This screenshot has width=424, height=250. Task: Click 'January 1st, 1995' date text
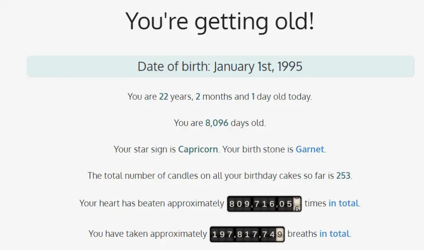[258, 67]
